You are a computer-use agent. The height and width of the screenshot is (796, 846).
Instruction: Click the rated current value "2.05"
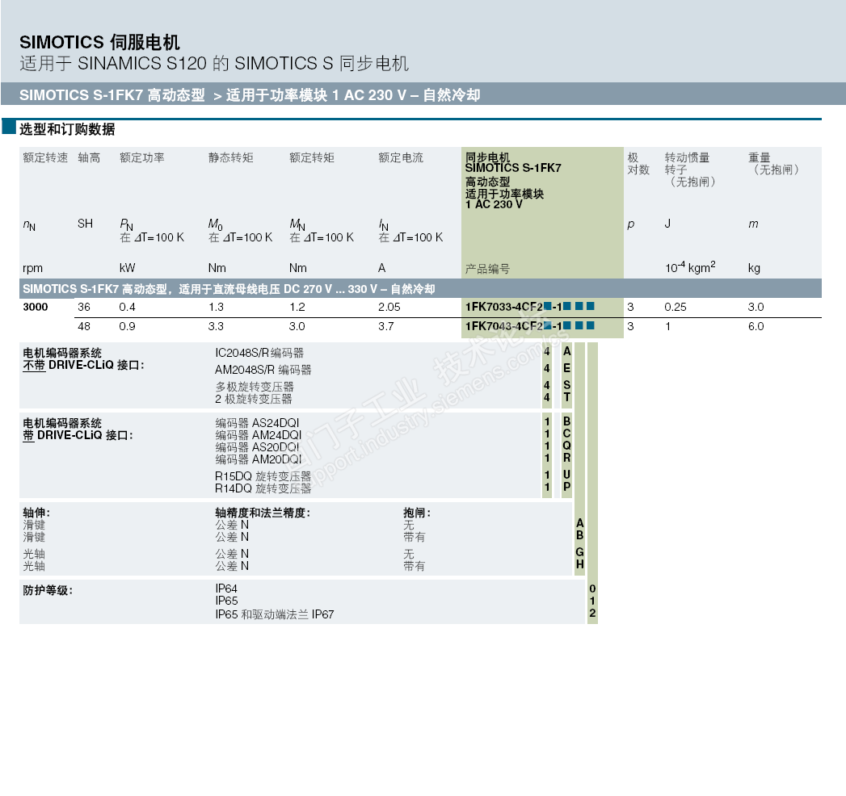[x=389, y=307]
